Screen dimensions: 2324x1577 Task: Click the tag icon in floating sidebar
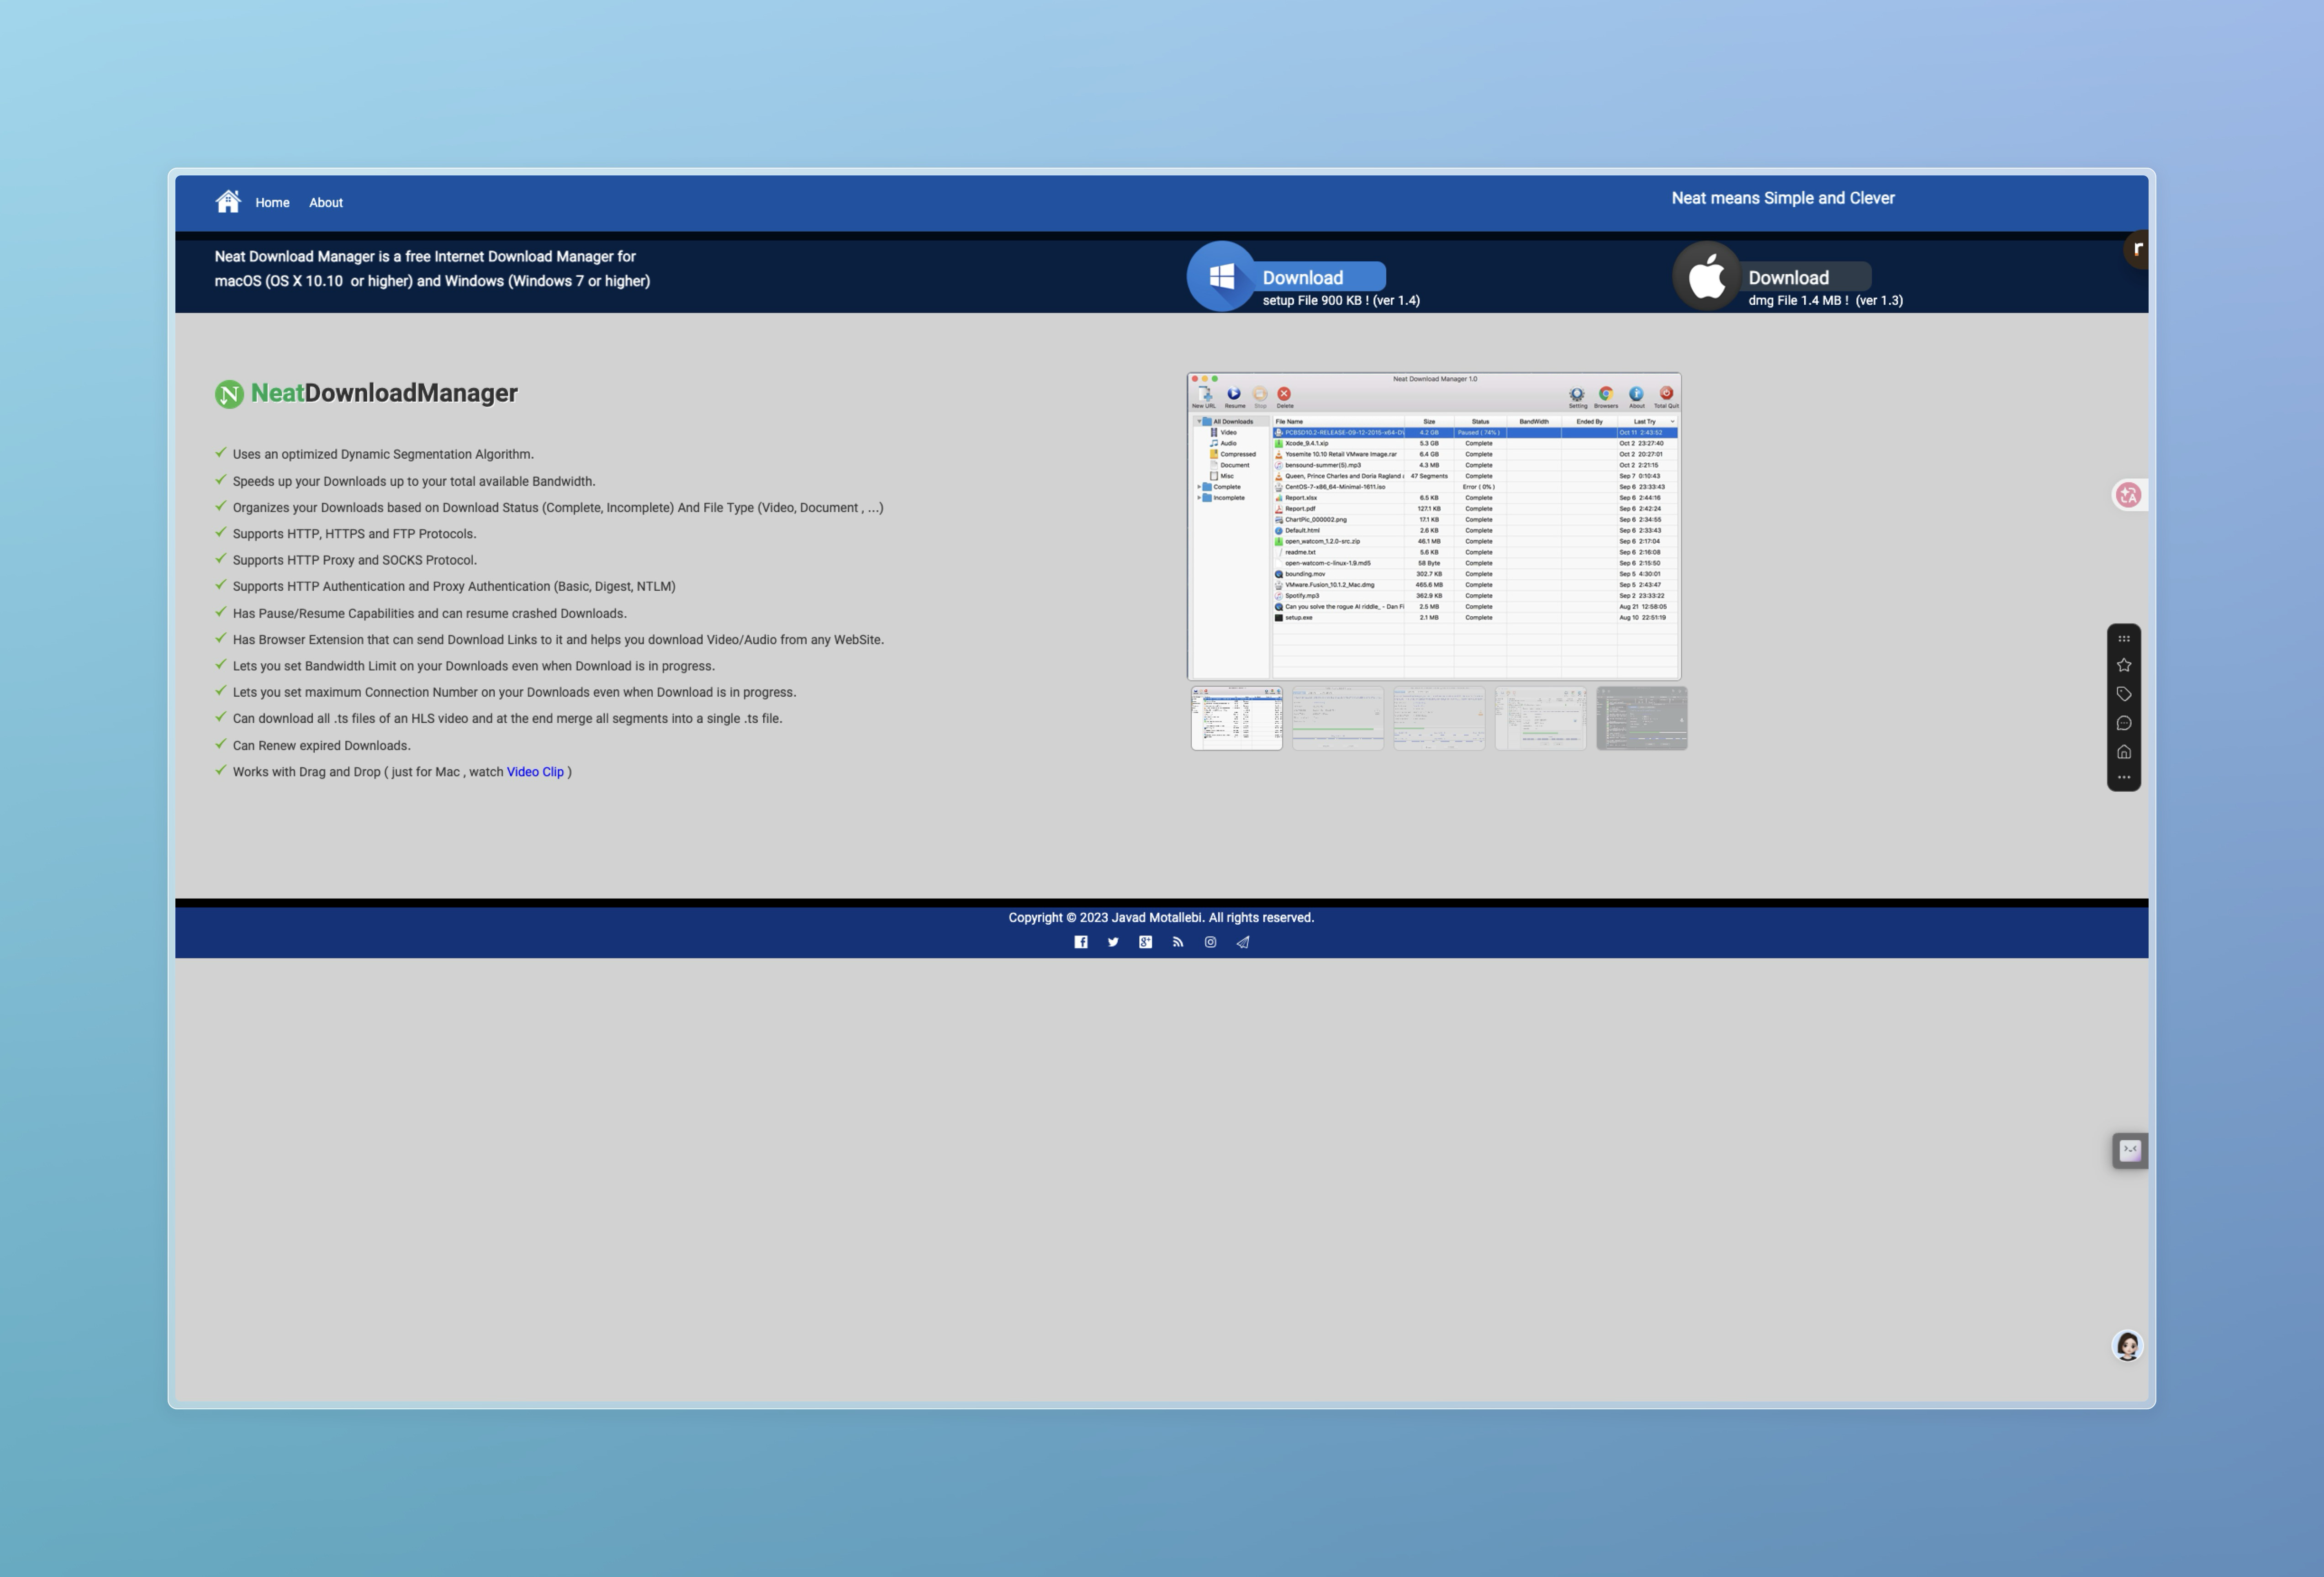2124,694
